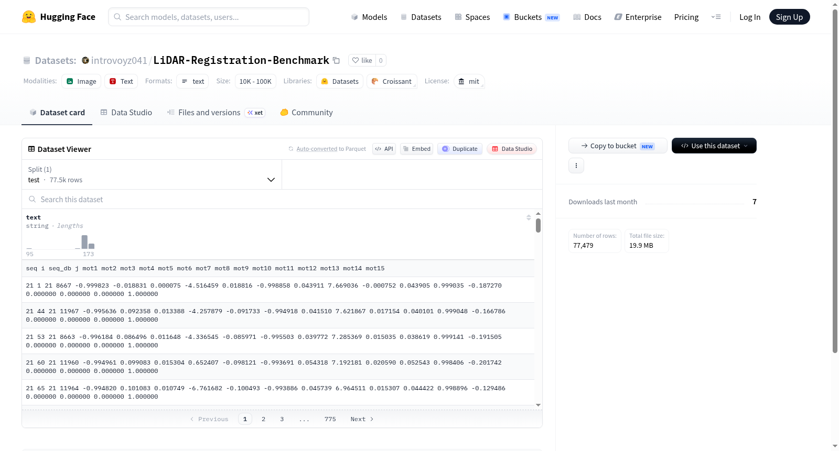Focus the Search this dataset field
839x451 pixels.
point(282,199)
